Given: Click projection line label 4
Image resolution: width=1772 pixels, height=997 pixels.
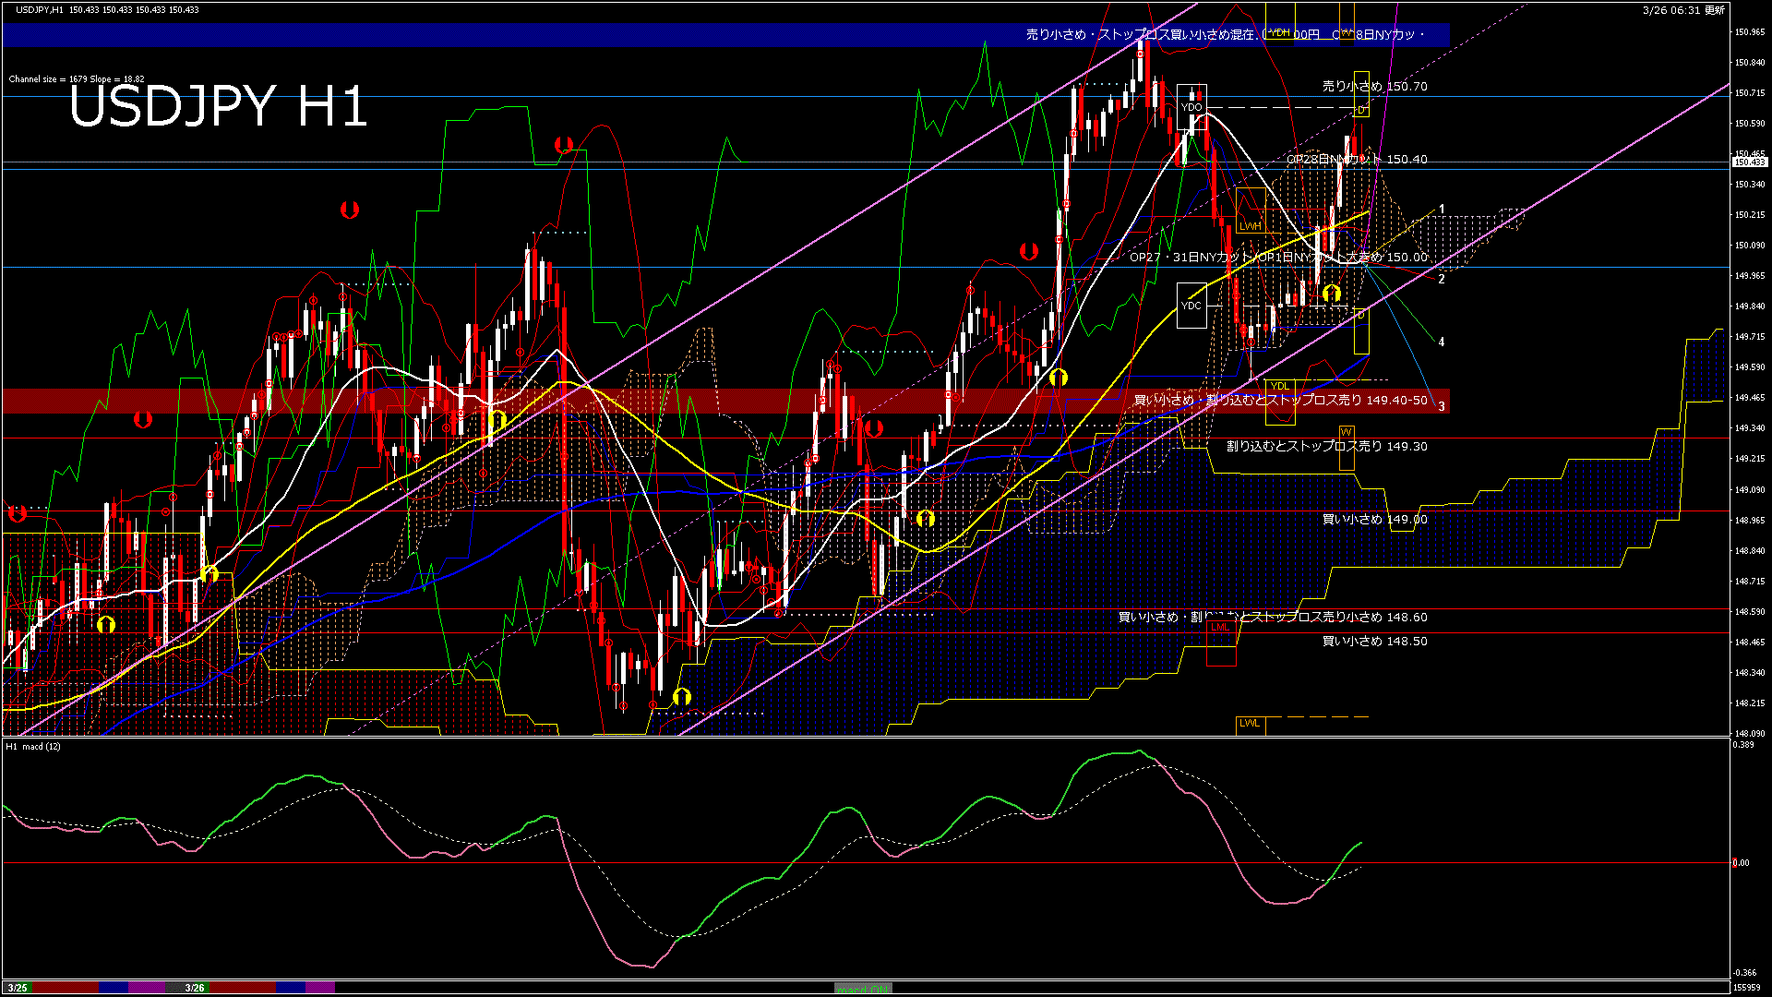Looking at the screenshot, I should (1442, 342).
